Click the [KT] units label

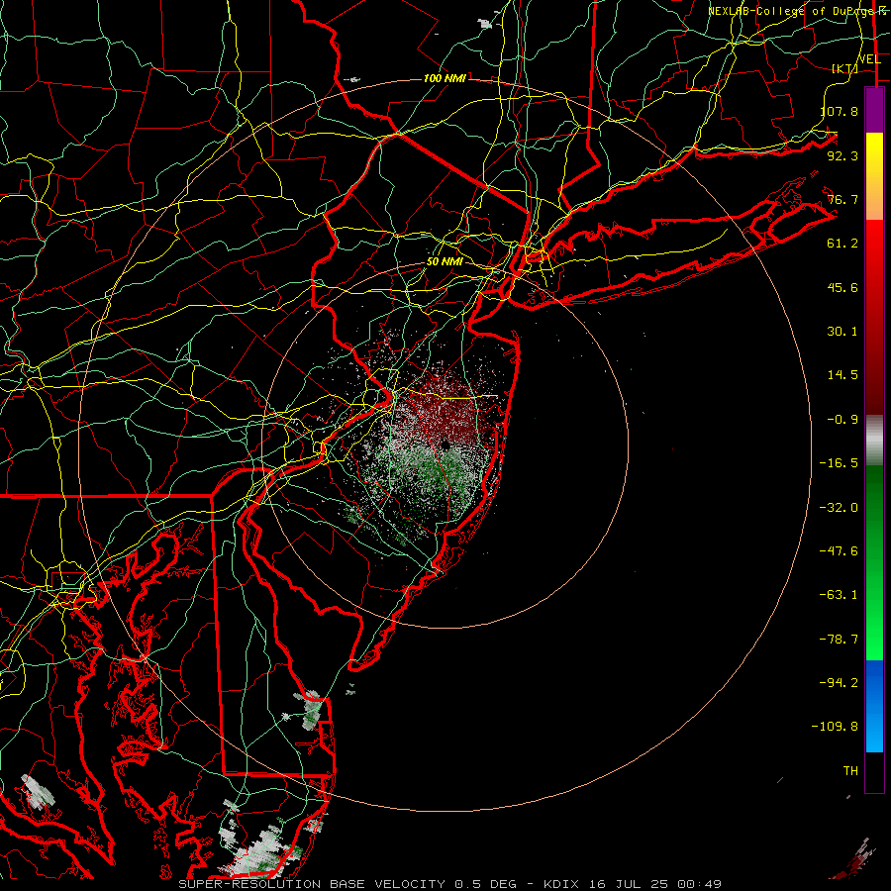pos(845,68)
